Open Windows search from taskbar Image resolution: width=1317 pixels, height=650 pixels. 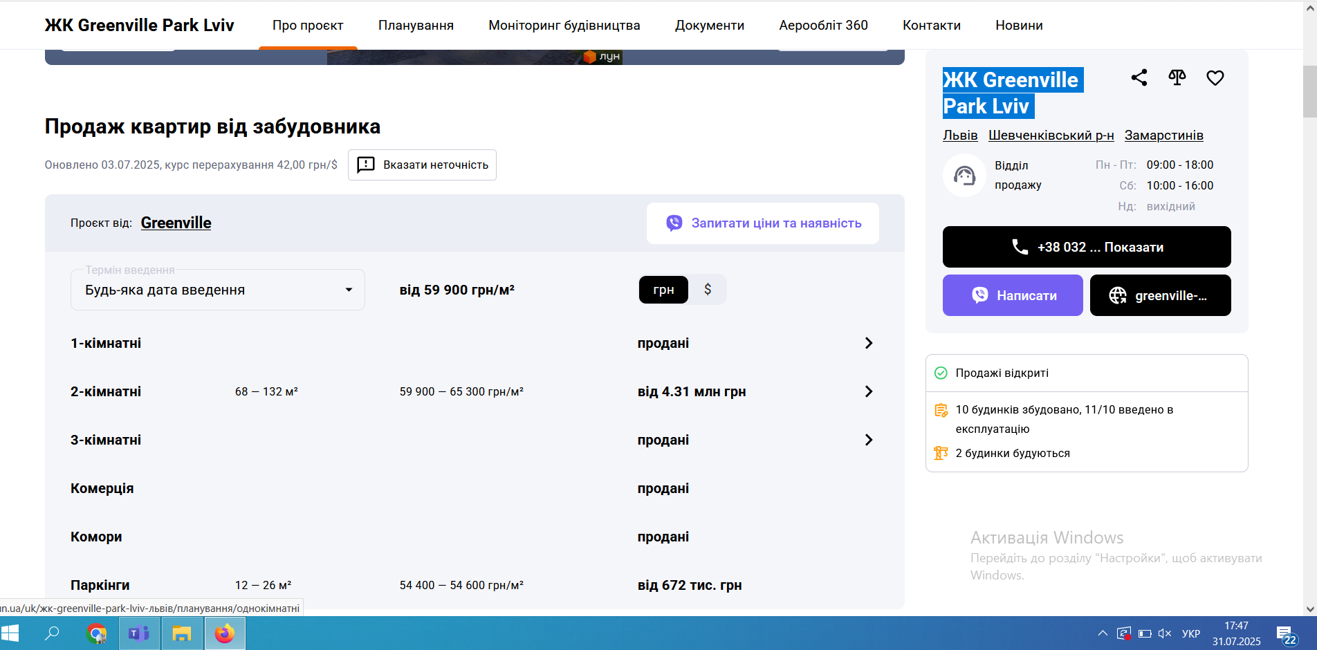52,633
